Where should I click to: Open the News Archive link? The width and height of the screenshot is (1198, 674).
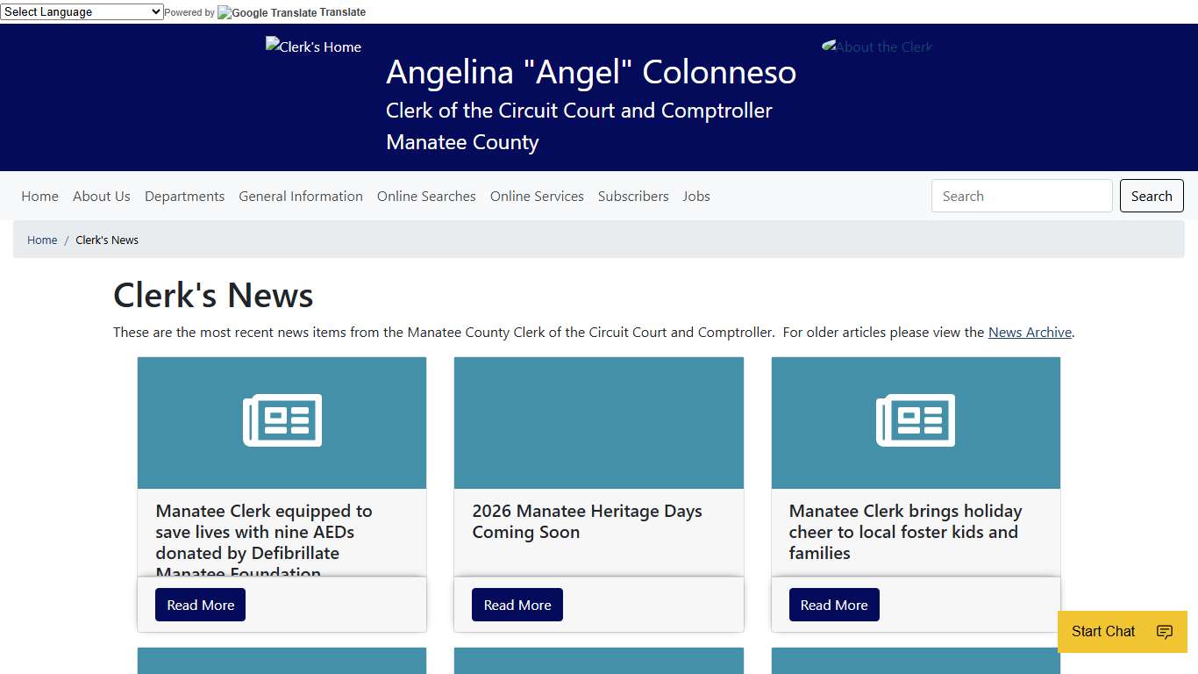pos(1030,332)
